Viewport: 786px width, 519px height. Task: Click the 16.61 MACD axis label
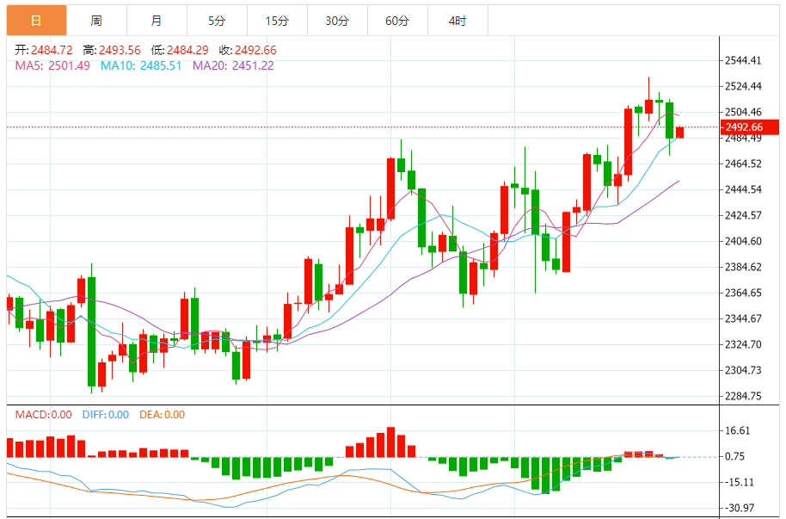738,430
